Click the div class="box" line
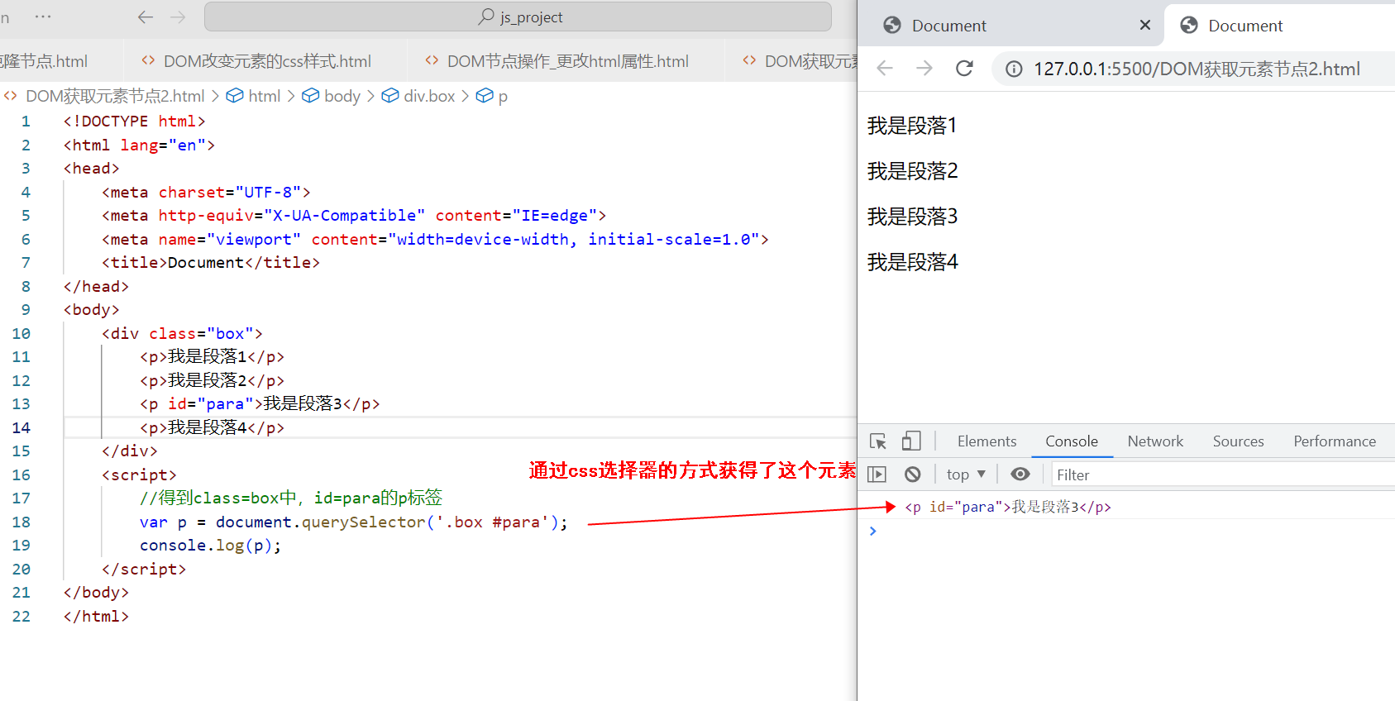Viewport: 1395px width, 701px height. point(182,333)
